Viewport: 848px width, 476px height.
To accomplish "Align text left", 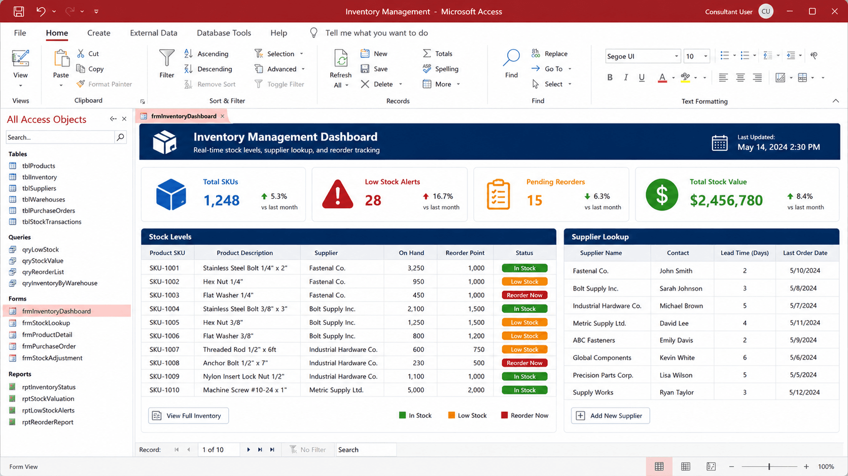I will (x=723, y=77).
